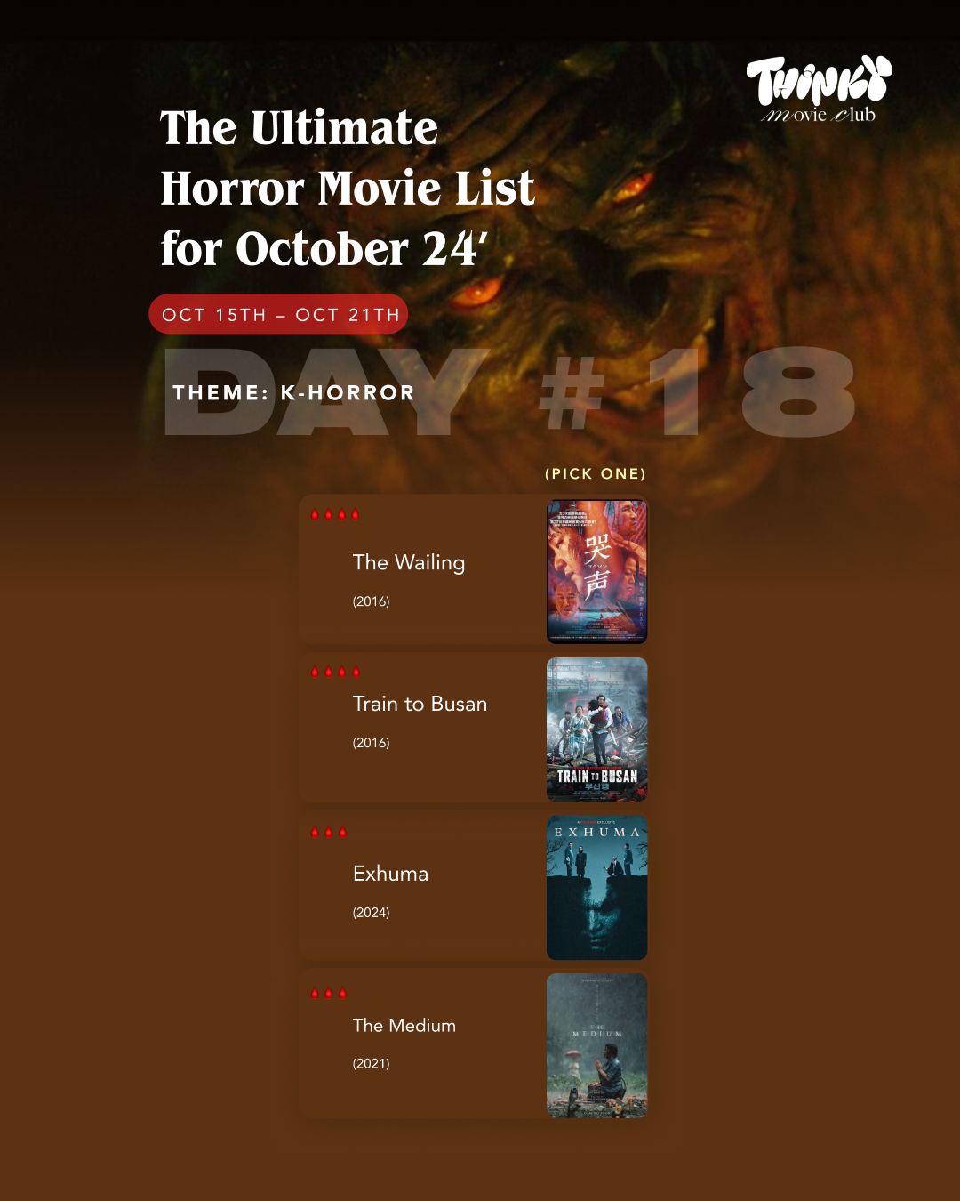Open The Medium movie poster
Image resolution: width=960 pixels, height=1201 pixels.
(596, 1045)
